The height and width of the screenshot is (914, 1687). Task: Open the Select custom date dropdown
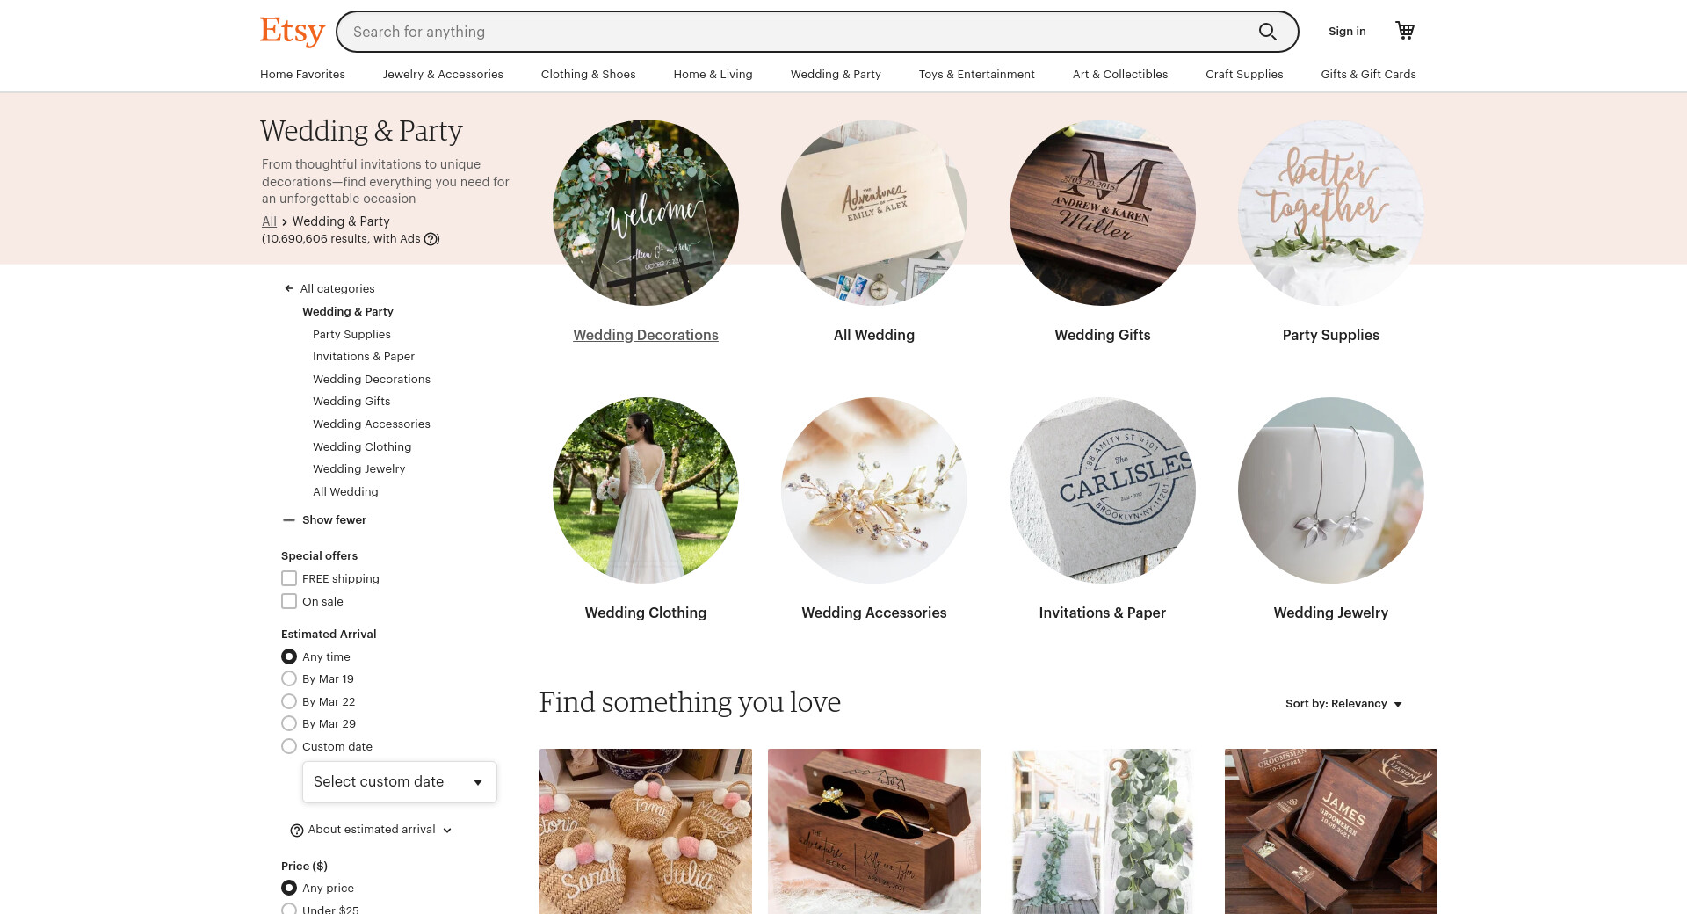click(x=400, y=782)
